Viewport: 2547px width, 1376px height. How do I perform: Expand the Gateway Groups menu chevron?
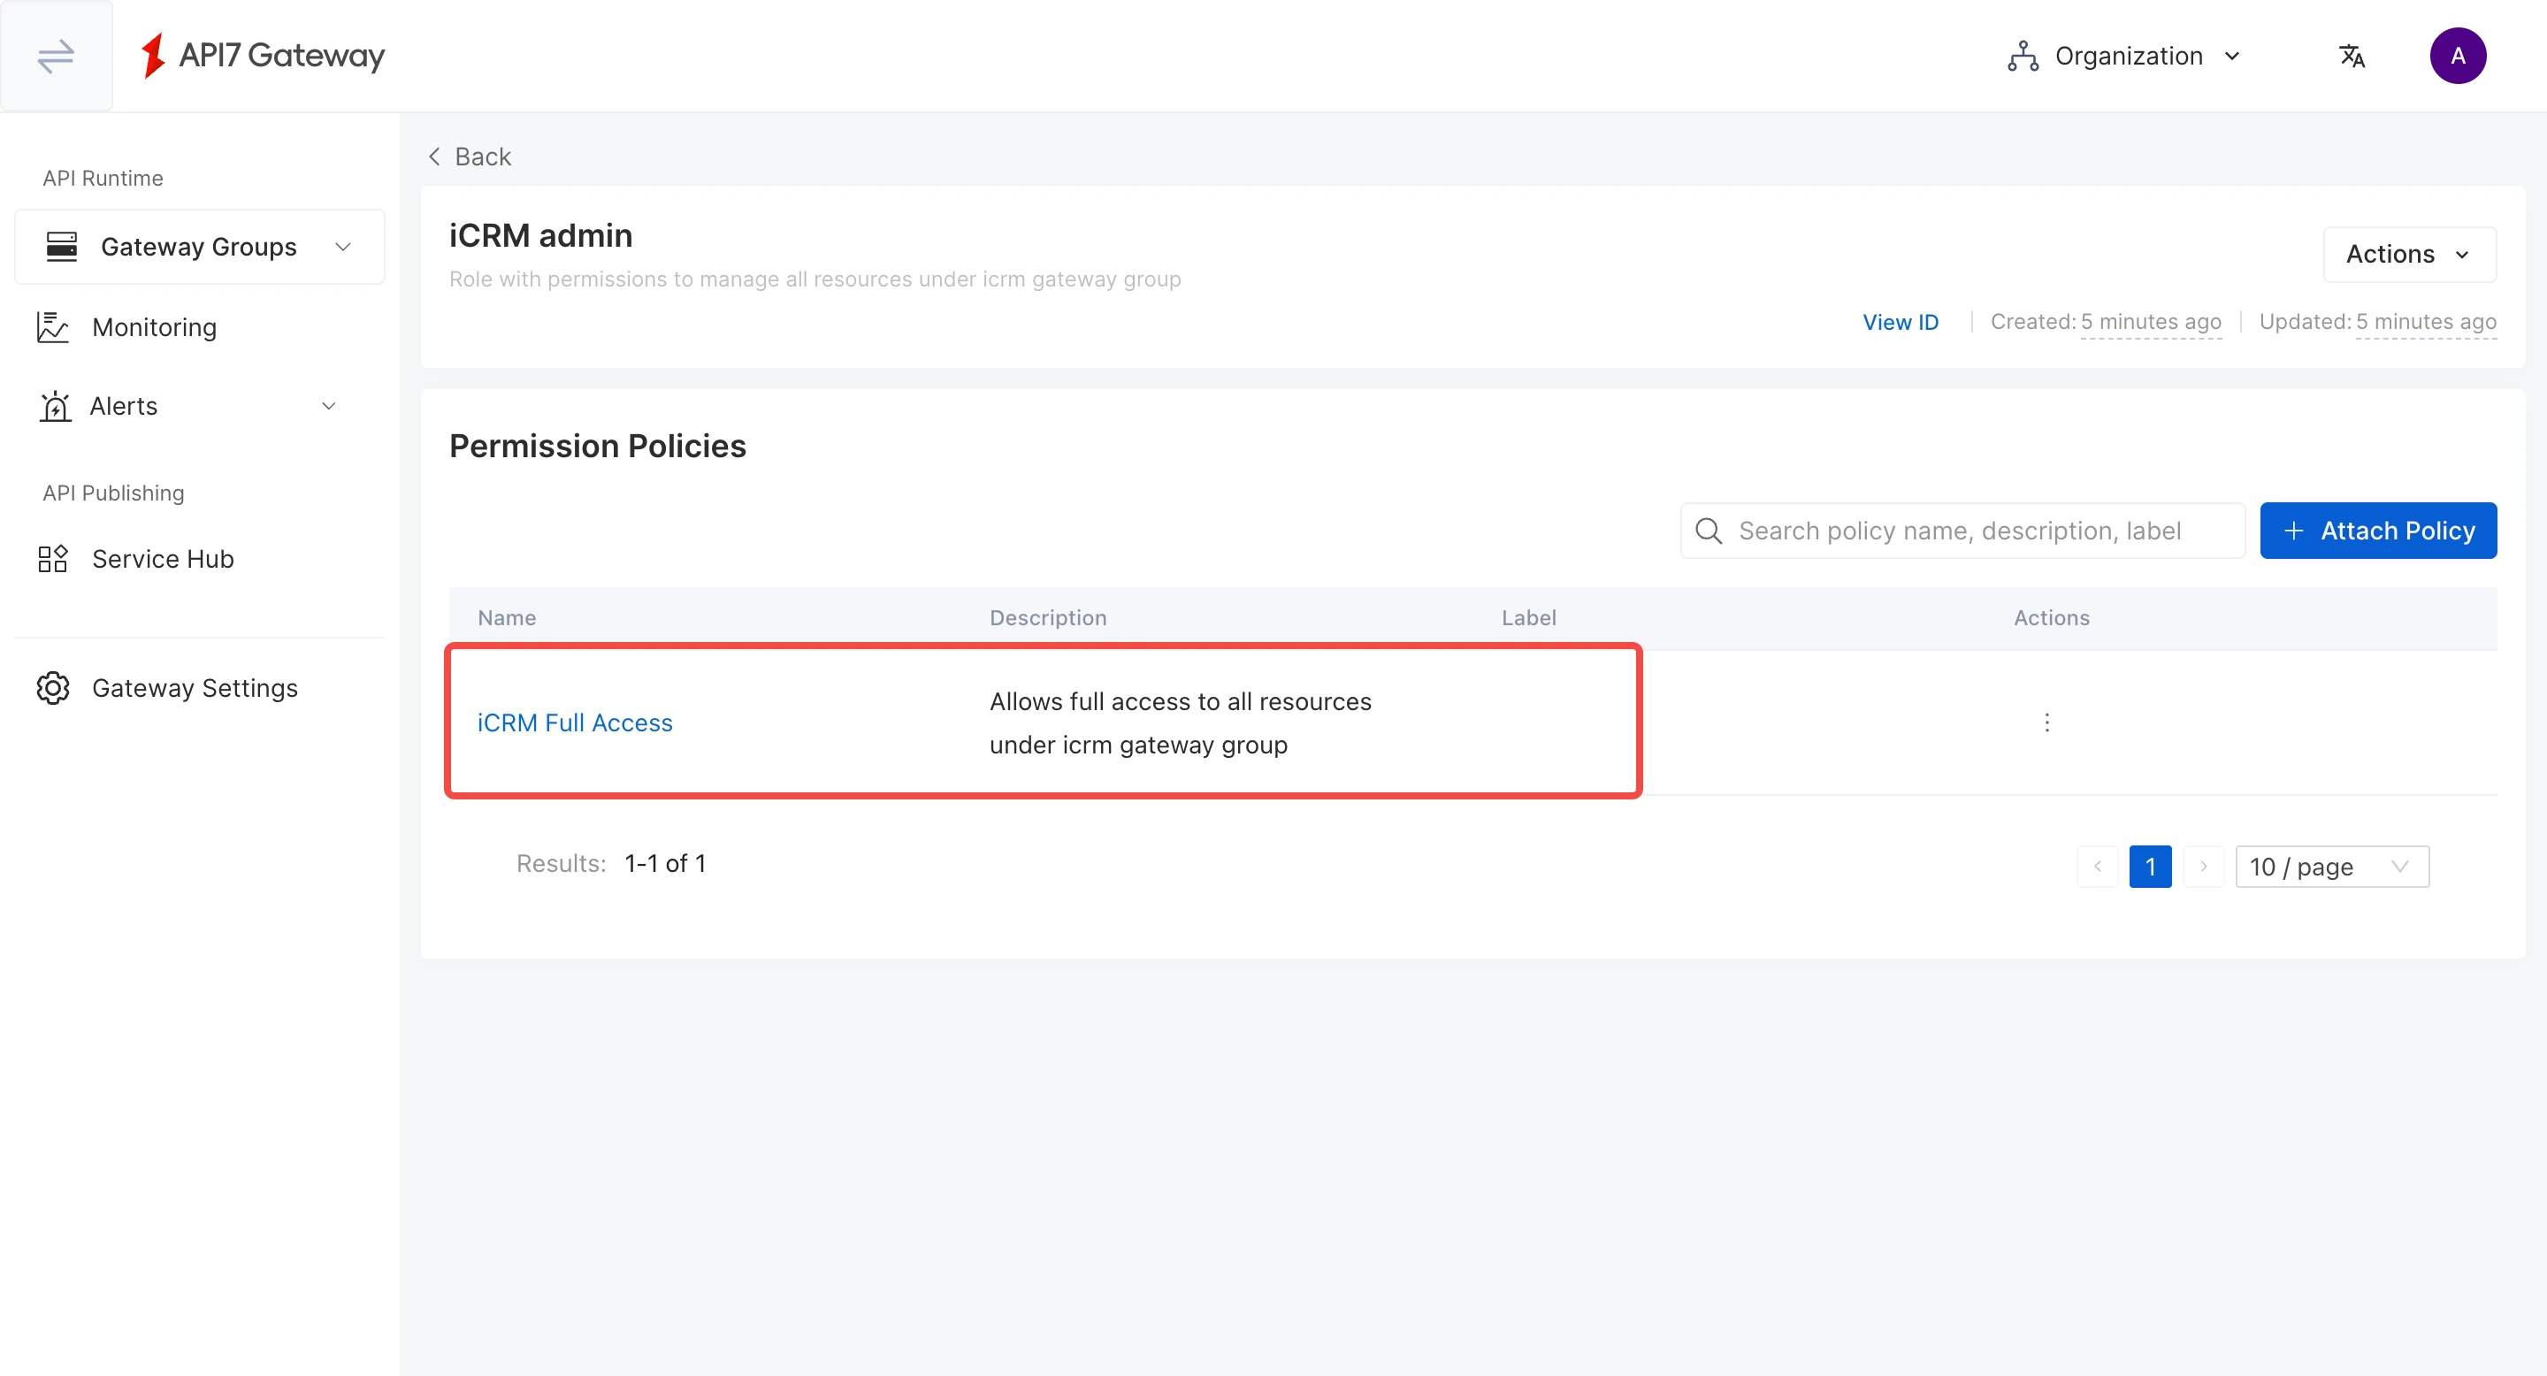pos(343,247)
